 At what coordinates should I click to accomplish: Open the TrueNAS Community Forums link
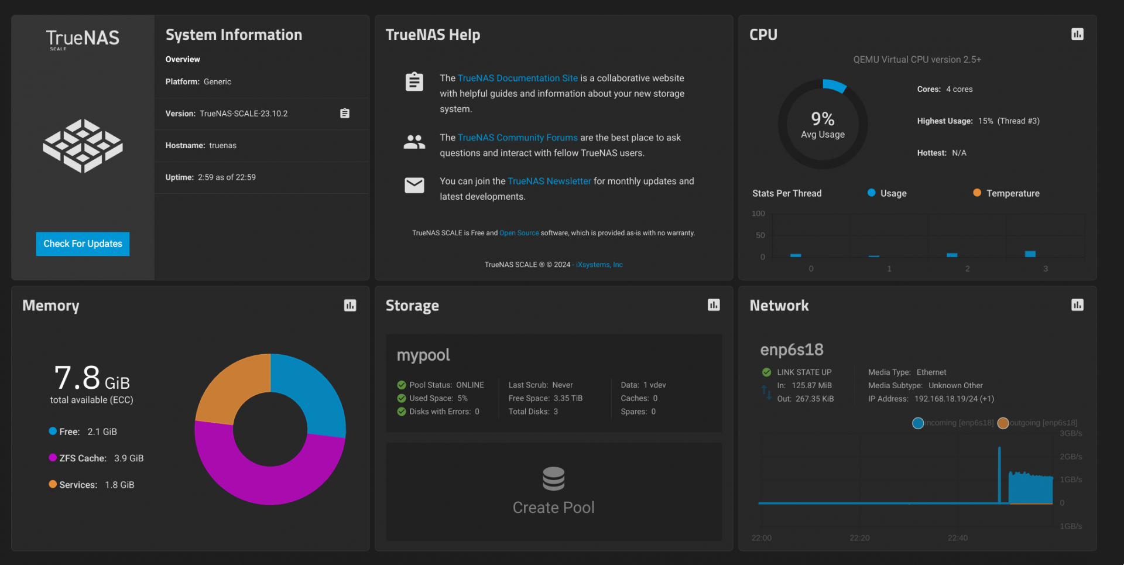pyautogui.click(x=518, y=138)
